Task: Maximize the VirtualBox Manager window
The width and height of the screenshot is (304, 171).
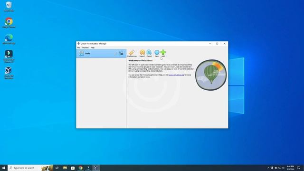Action: click(217, 44)
